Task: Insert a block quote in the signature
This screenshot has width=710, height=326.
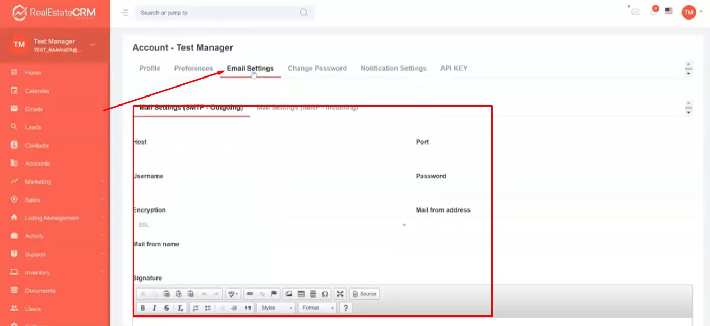Action: [x=248, y=308]
